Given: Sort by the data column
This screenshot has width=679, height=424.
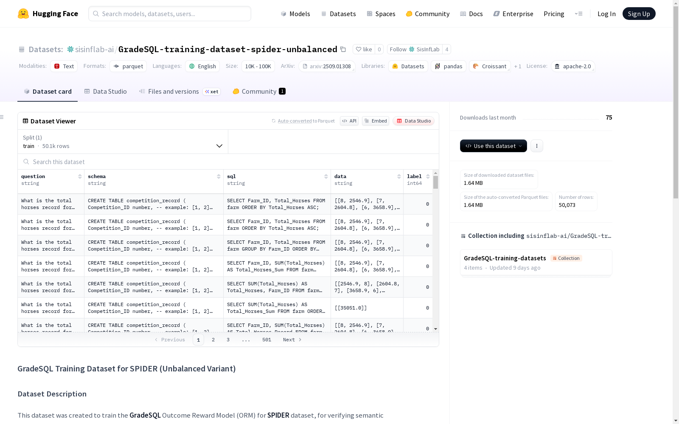Looking at the screenshot, I should pos(399,176).
